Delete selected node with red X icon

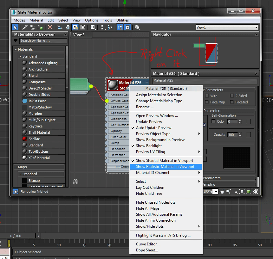[50, 28]
